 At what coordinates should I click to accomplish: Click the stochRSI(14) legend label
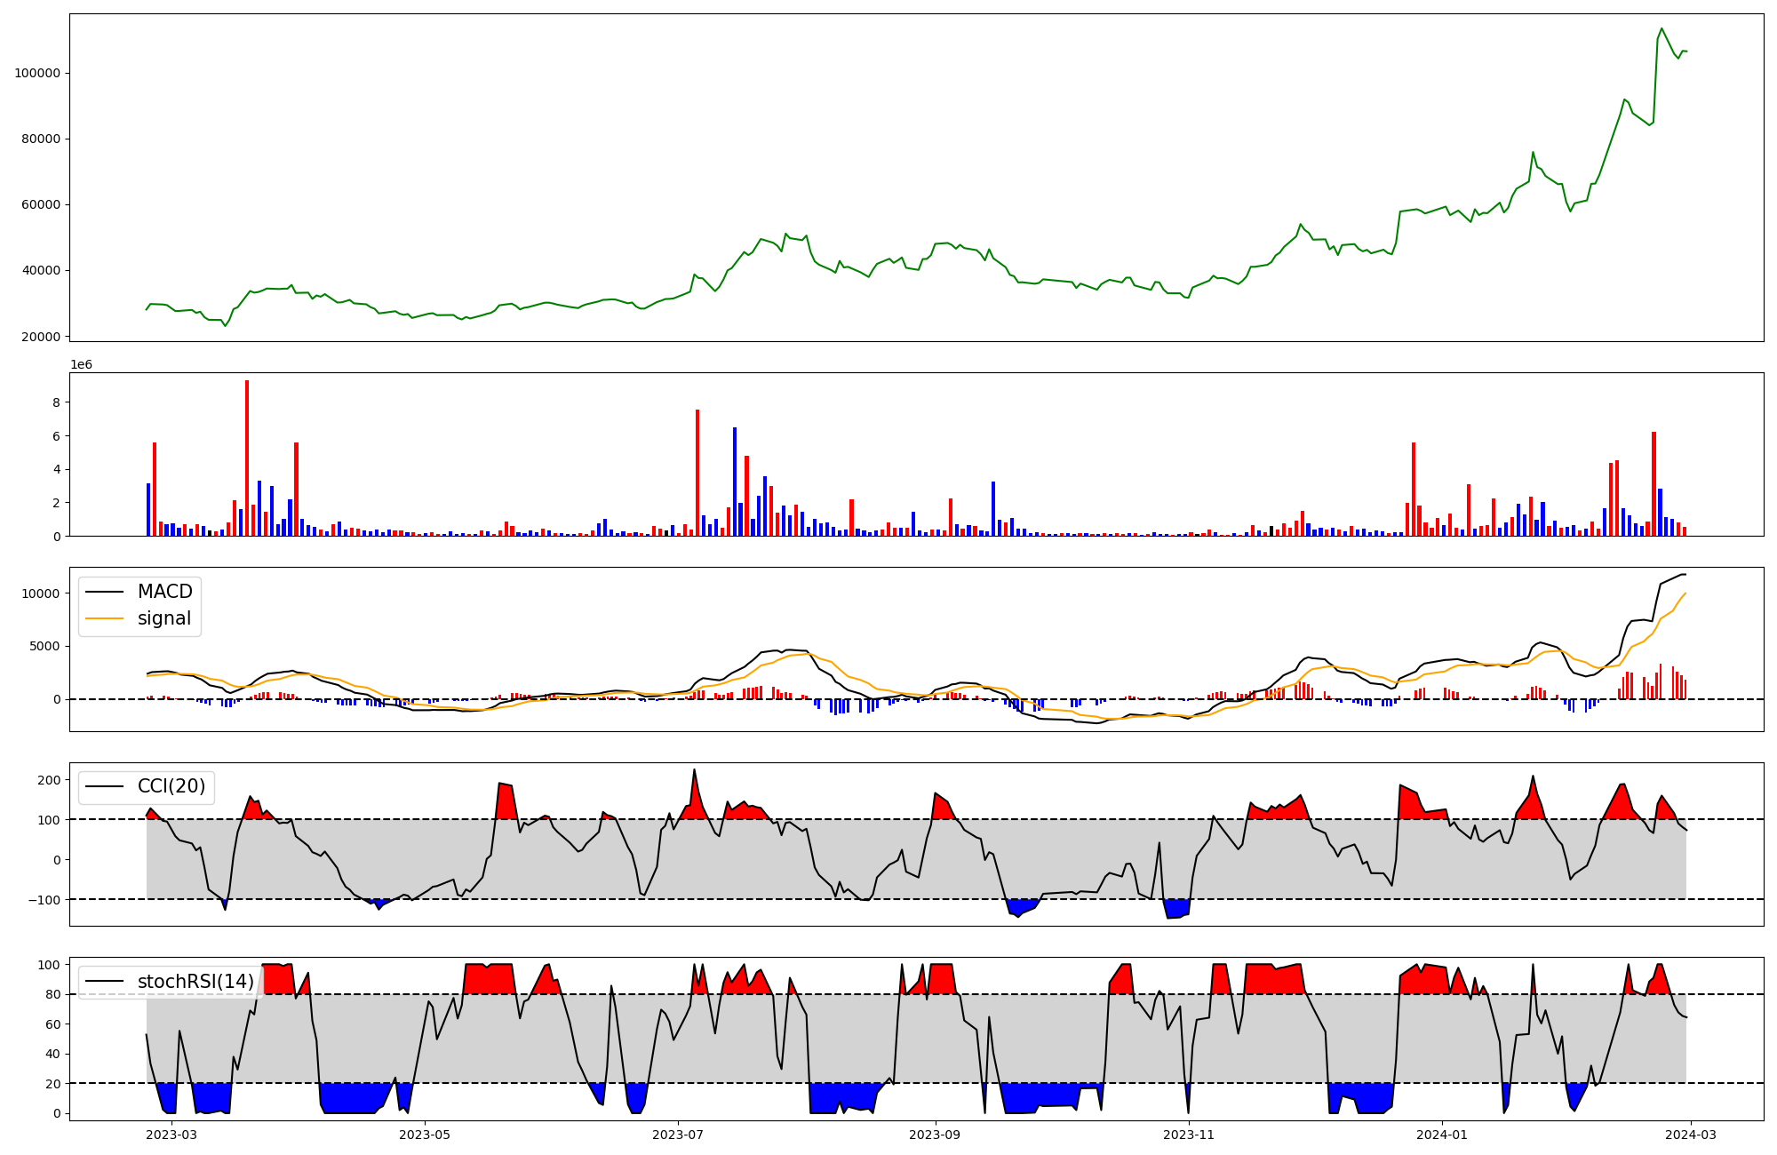(x=195, y=981)
